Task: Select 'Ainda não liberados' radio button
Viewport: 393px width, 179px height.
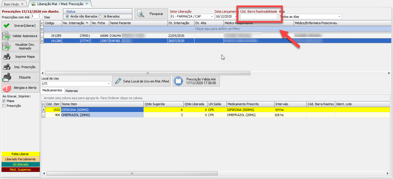Action: [x=68, y=16]
